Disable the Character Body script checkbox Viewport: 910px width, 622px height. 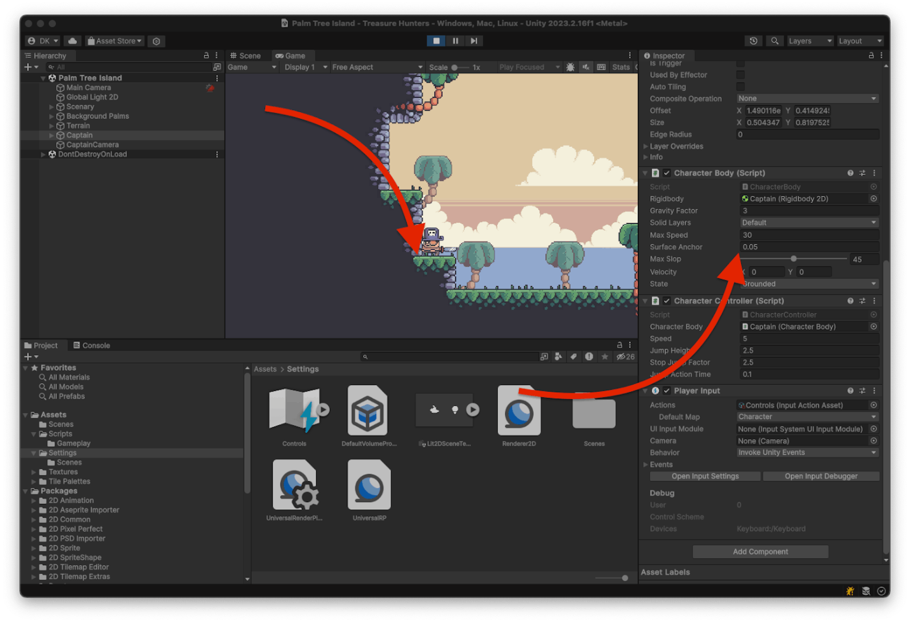[666, 173]
